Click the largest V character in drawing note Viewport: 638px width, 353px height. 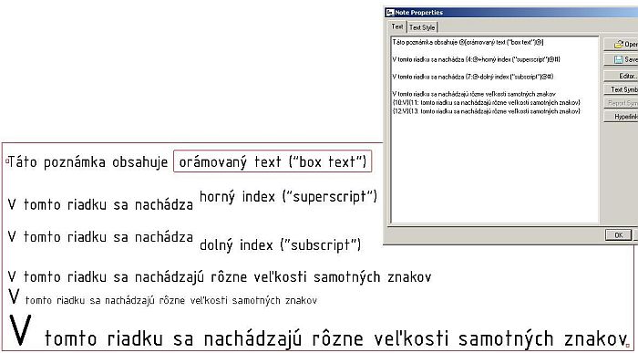click(20, 330)
